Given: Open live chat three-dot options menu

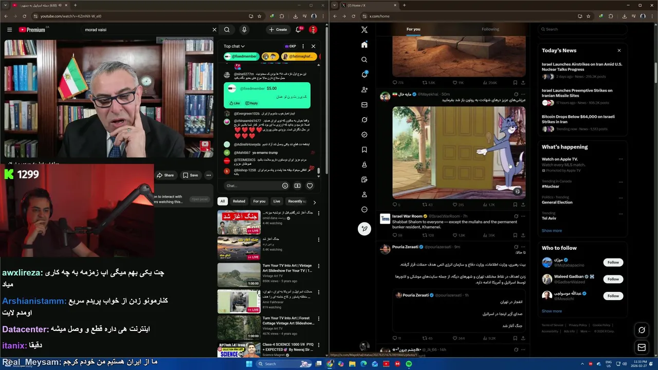Looking at the screenshot, I should tap(303, 46).
